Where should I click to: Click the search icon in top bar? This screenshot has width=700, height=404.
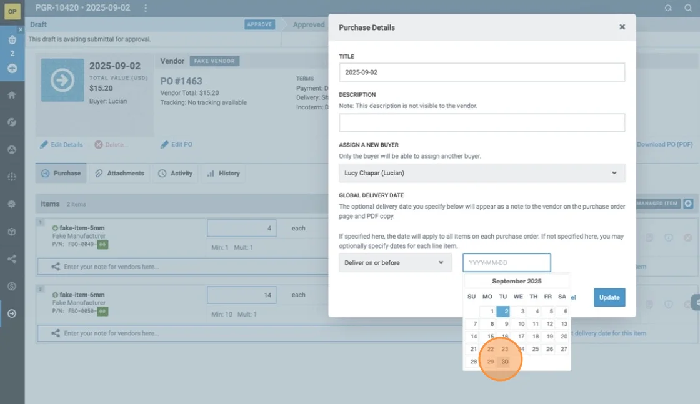tap(668, 8)
